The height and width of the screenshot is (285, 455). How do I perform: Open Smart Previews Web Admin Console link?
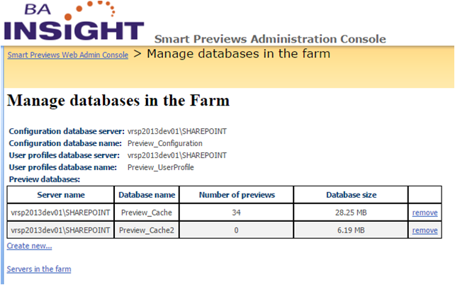pos(68,55)
